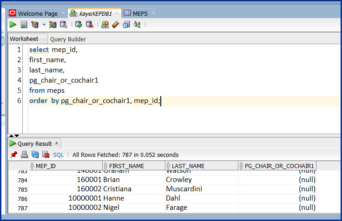The image size is (342, 221).
Task: Switch to the MEPS table tab
Action: coord(140,13)
